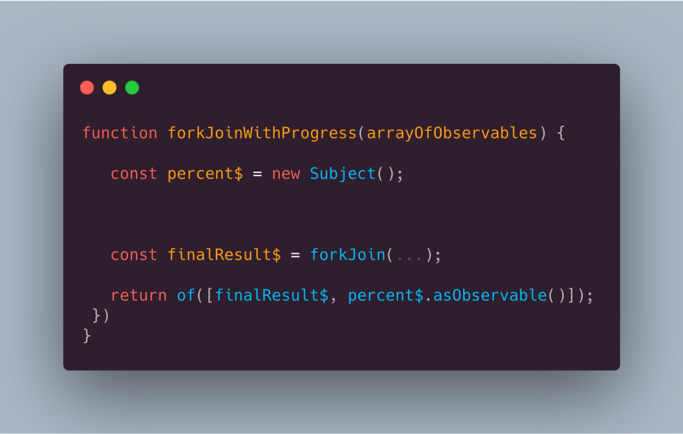The width and height of the screenshot is (683, 434).
Task: Click the forkJoin function call
Action: (x=347, y=254)
